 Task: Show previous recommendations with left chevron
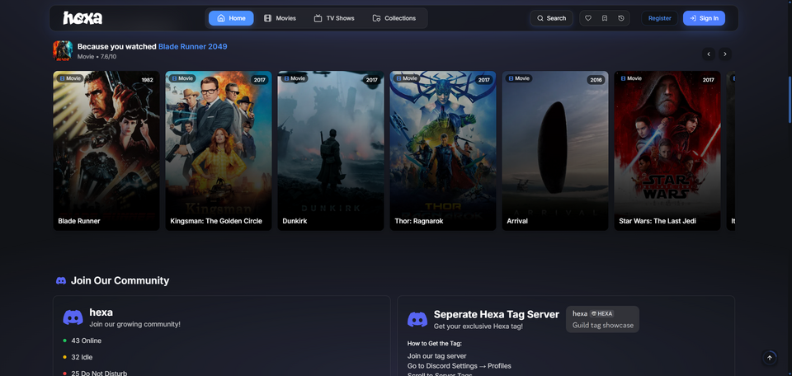pos(709,54)
